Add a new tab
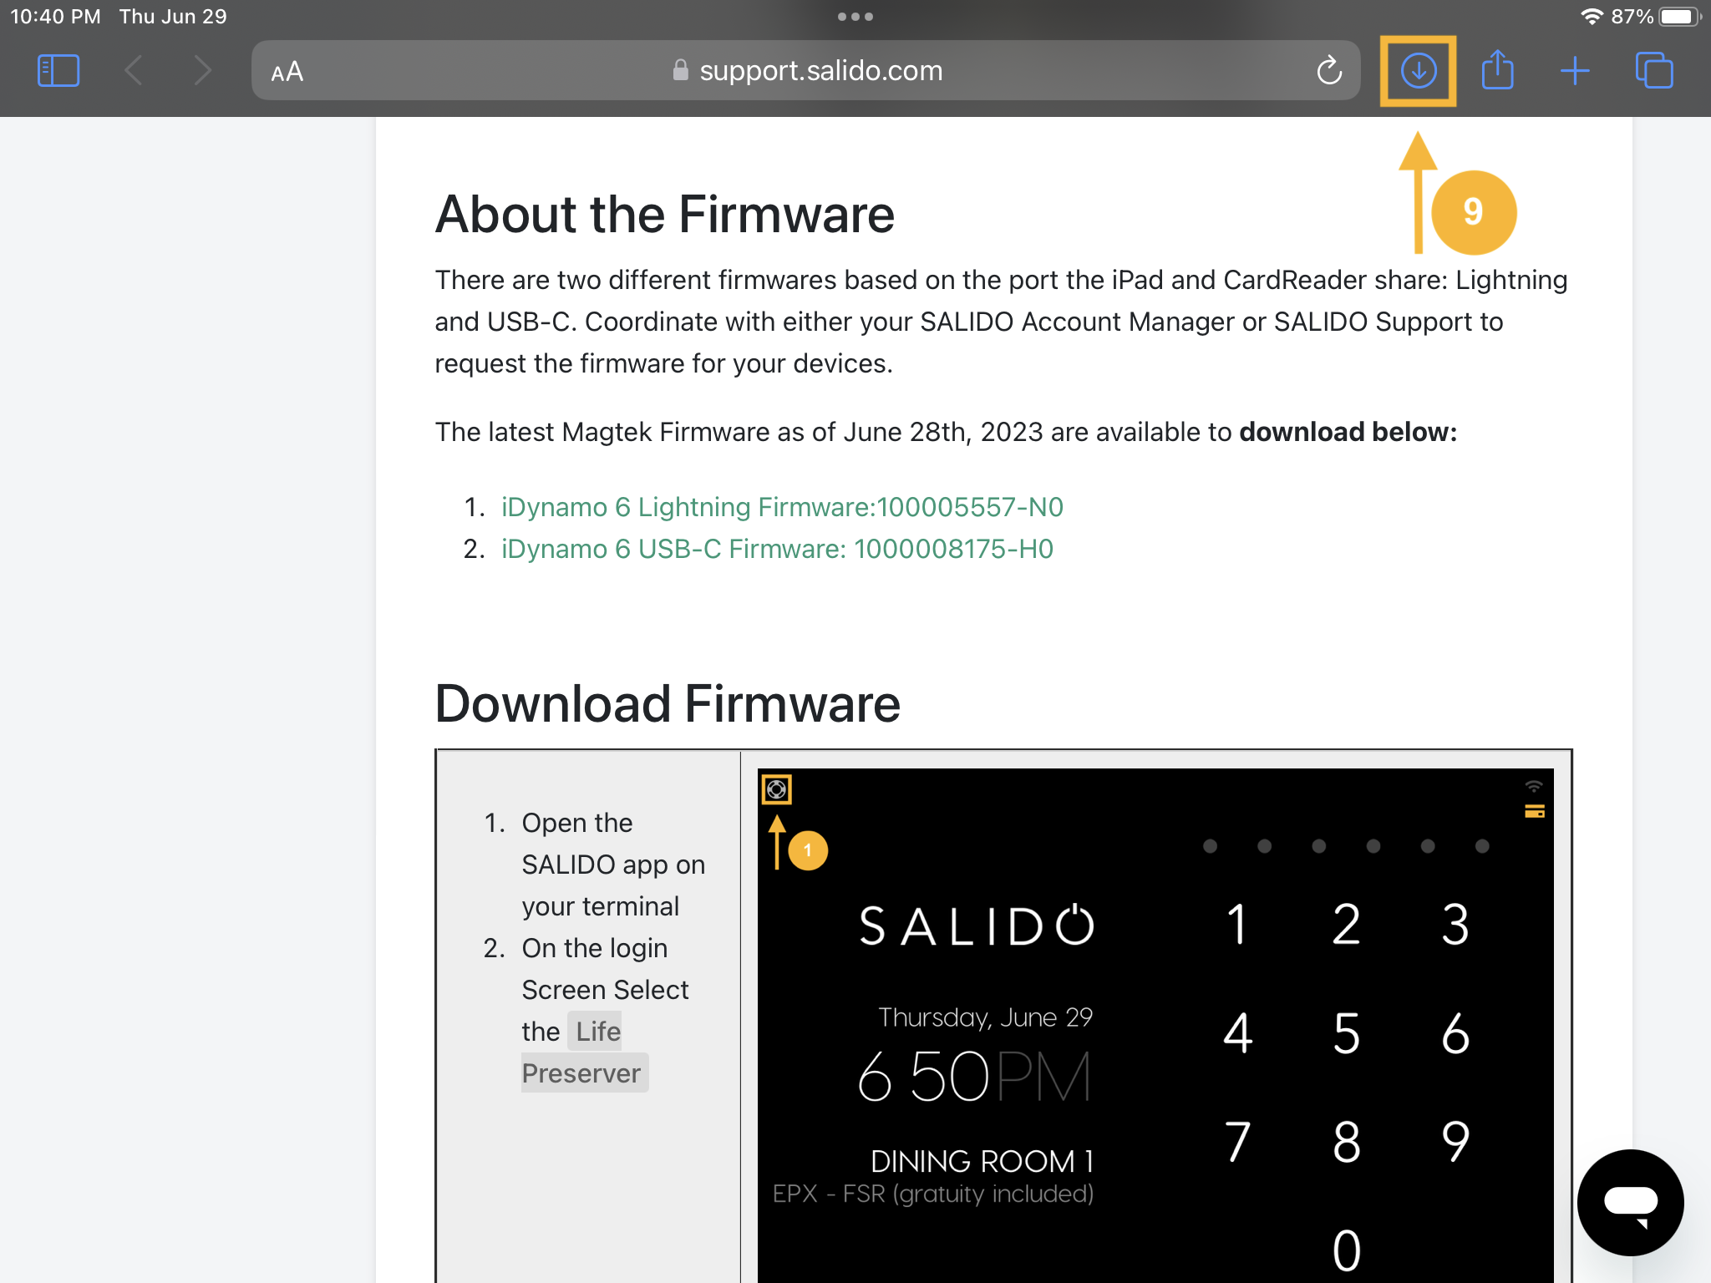The image size is (1711, 1283). click(x=1575, y=71)
